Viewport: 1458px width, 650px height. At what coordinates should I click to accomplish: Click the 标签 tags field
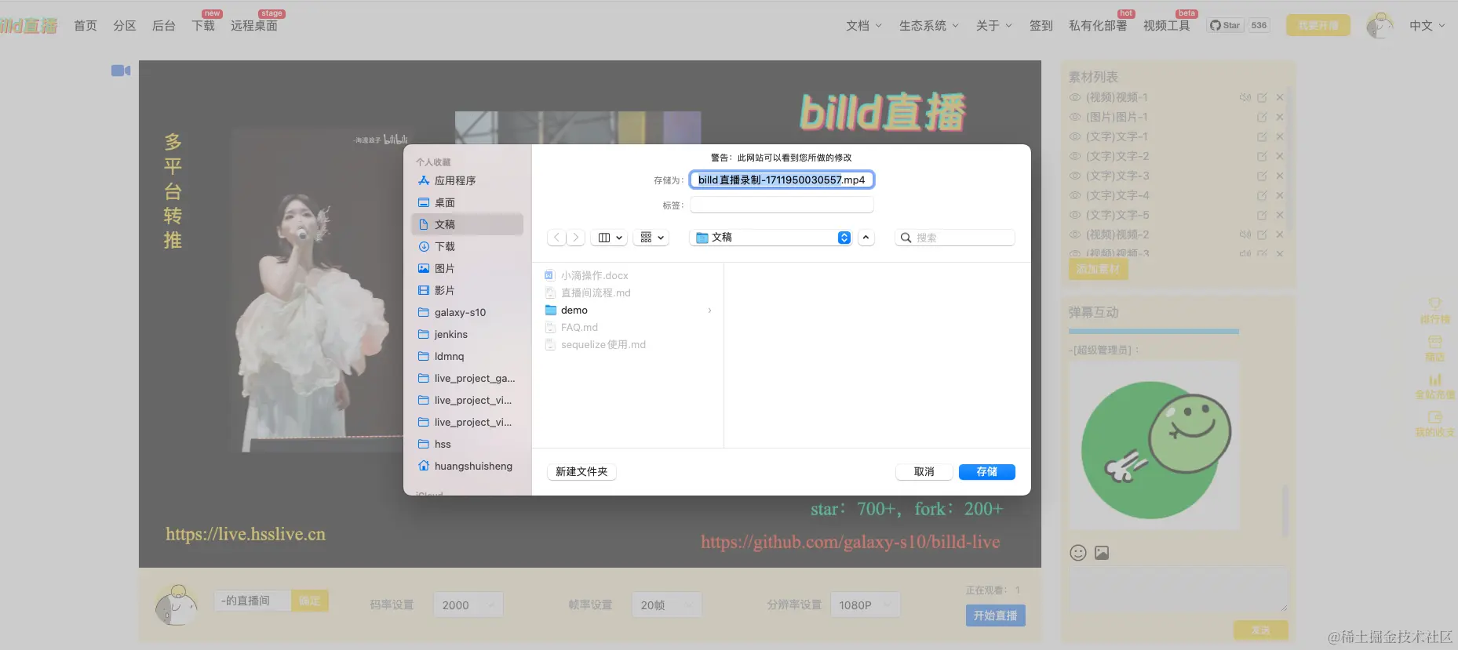coord(782,205)
